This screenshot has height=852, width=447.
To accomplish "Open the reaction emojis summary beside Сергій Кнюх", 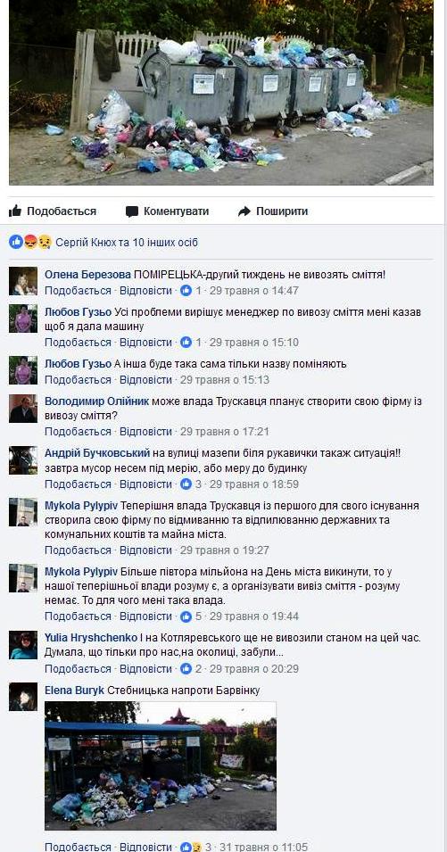I will click(30, 243).
